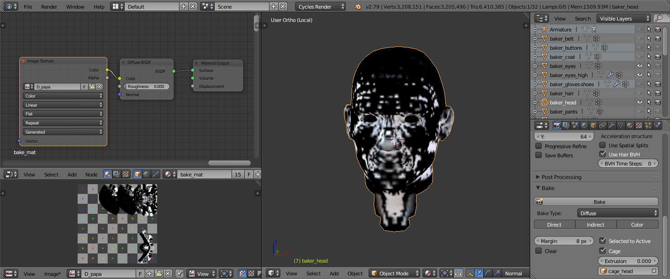The height and width of the screenshot is (279, 670).
Task: Open the Physics properties tab icon
Action: pos(658,125)
